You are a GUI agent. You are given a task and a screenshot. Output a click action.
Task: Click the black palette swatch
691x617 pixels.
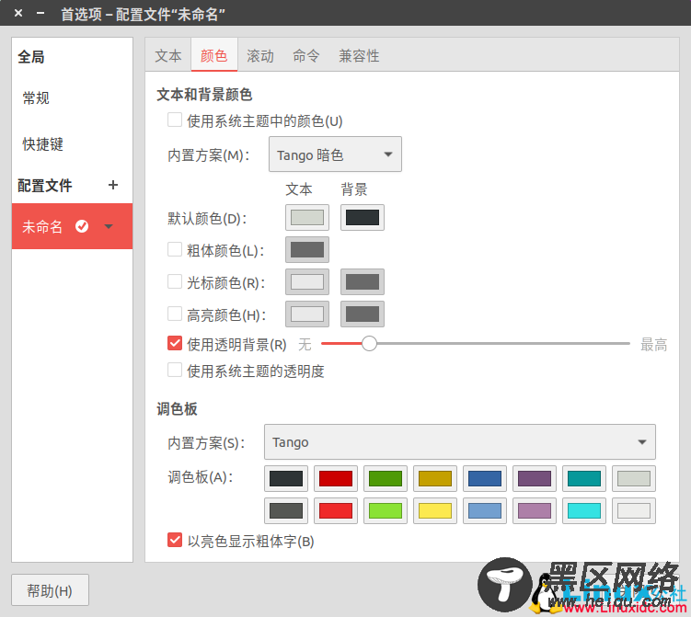pyautogui.click(x=286, y=478)
